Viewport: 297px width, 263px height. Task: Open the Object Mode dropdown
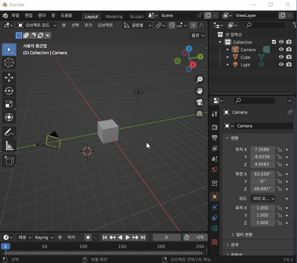click(x=37, y=25)
